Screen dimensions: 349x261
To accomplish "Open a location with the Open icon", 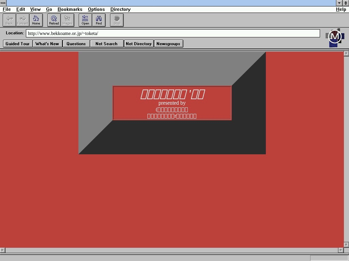I will point(85,20).
